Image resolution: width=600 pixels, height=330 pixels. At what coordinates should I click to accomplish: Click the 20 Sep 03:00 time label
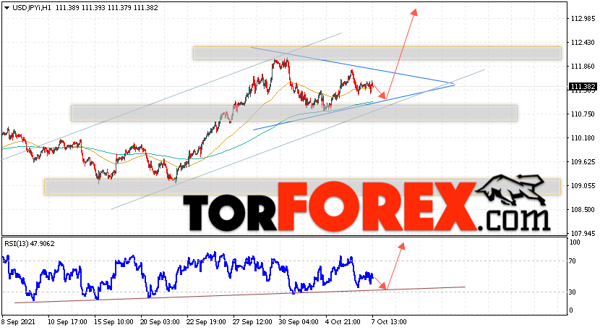click(x=160, y=322)
